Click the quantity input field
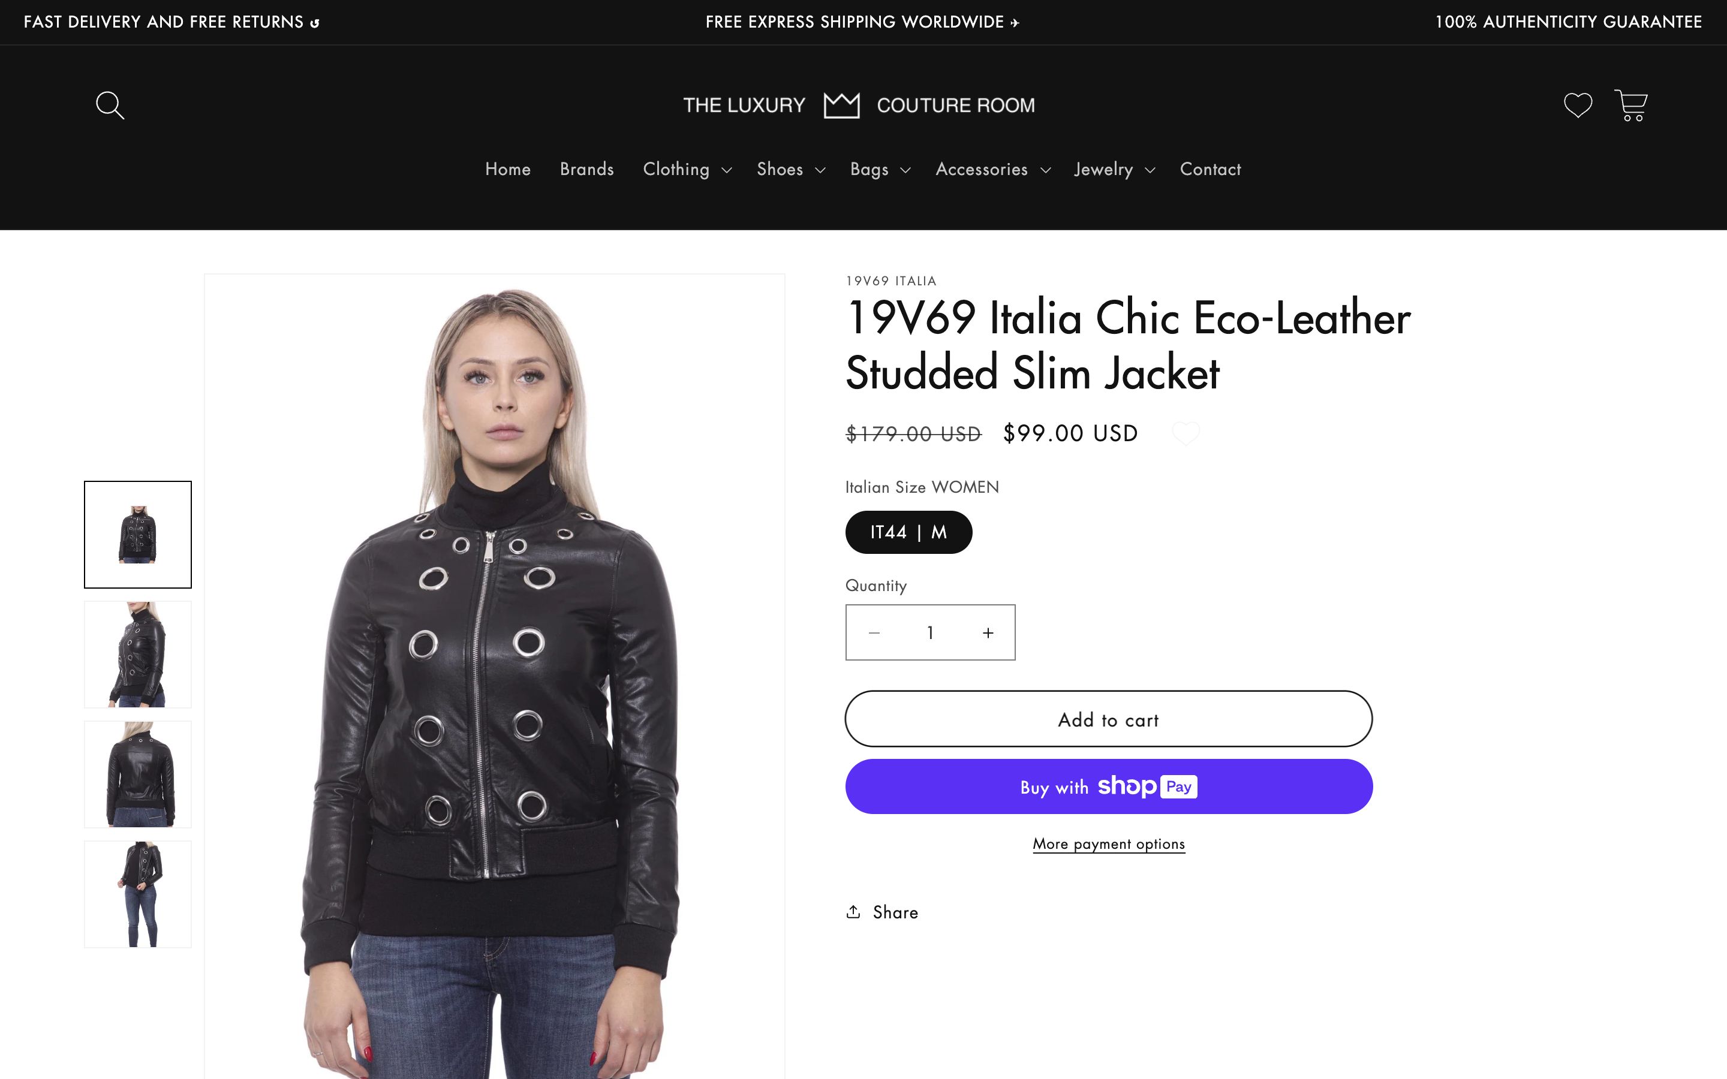The width and height of the screenshot is (1727, 1079). pyautogui.click(x=930, y=633)
